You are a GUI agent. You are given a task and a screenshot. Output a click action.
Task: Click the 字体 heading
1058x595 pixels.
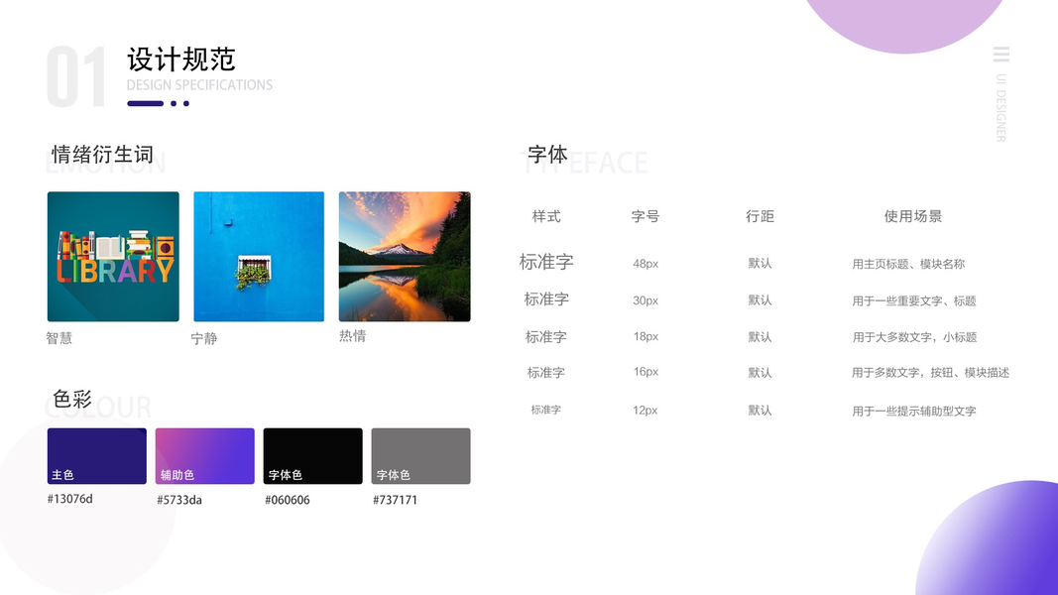548,155
